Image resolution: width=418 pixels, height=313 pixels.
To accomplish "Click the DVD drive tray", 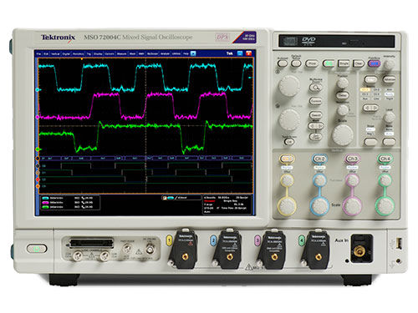I will coord(337,42).
